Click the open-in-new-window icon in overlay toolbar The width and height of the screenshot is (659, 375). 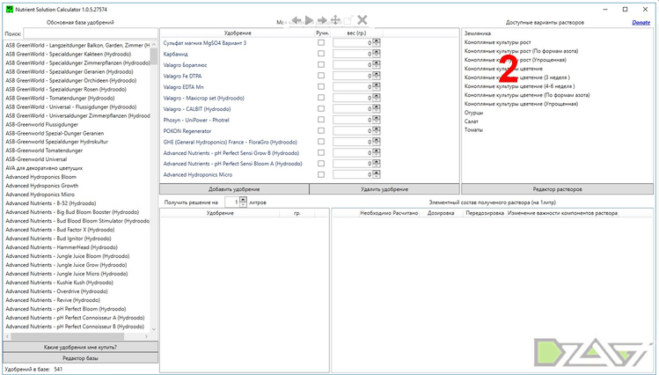pyautogui.click(x=348, y=19)
